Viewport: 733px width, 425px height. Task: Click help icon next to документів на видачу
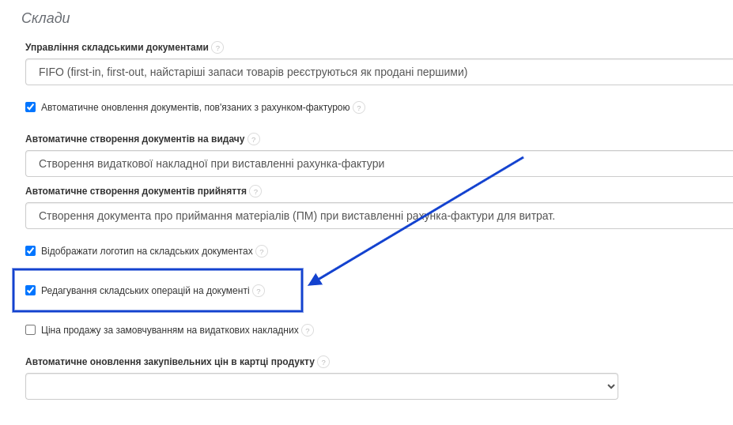pyautogui.click(x=254, y=139)
